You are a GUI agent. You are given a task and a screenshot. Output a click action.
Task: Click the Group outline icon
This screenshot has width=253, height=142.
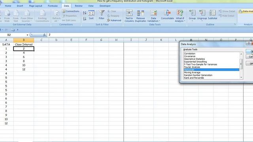pyautogui.click(x=192, y=15)
